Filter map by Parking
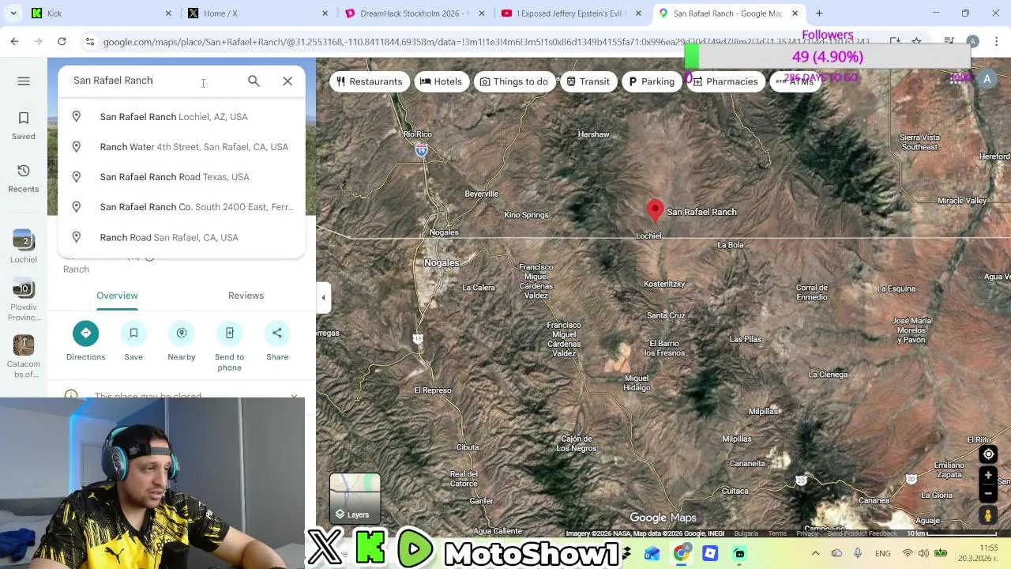The image size is (1011, 569). click(652, 81)
